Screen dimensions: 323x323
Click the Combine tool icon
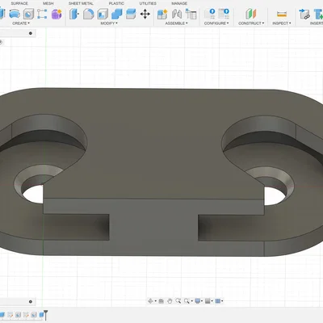point(116,14)
